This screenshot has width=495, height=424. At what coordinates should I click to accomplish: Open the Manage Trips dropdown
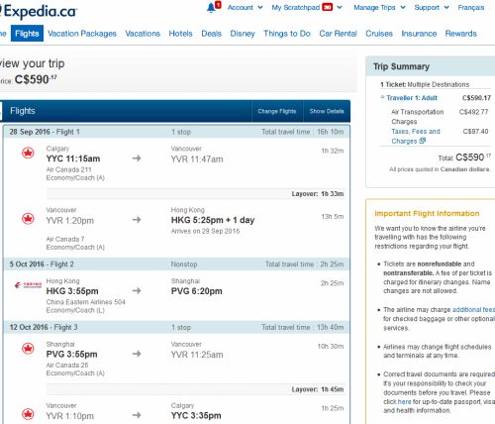tap(379, 7)
